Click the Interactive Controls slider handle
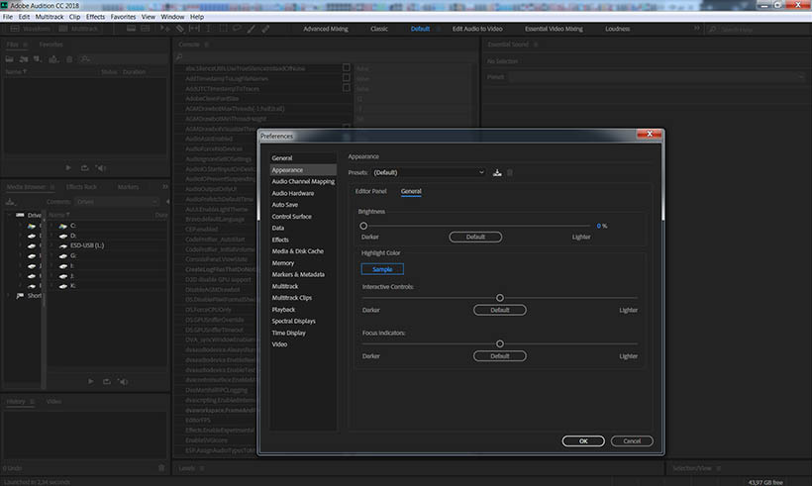812x486 pixels. (x=500, y=298)
